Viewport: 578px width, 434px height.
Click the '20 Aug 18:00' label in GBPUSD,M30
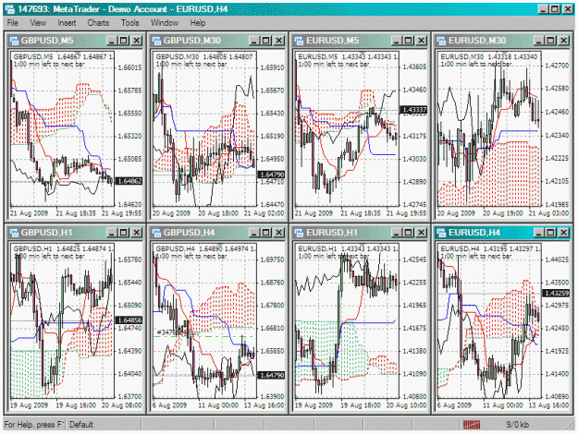[x=218, y=213]
